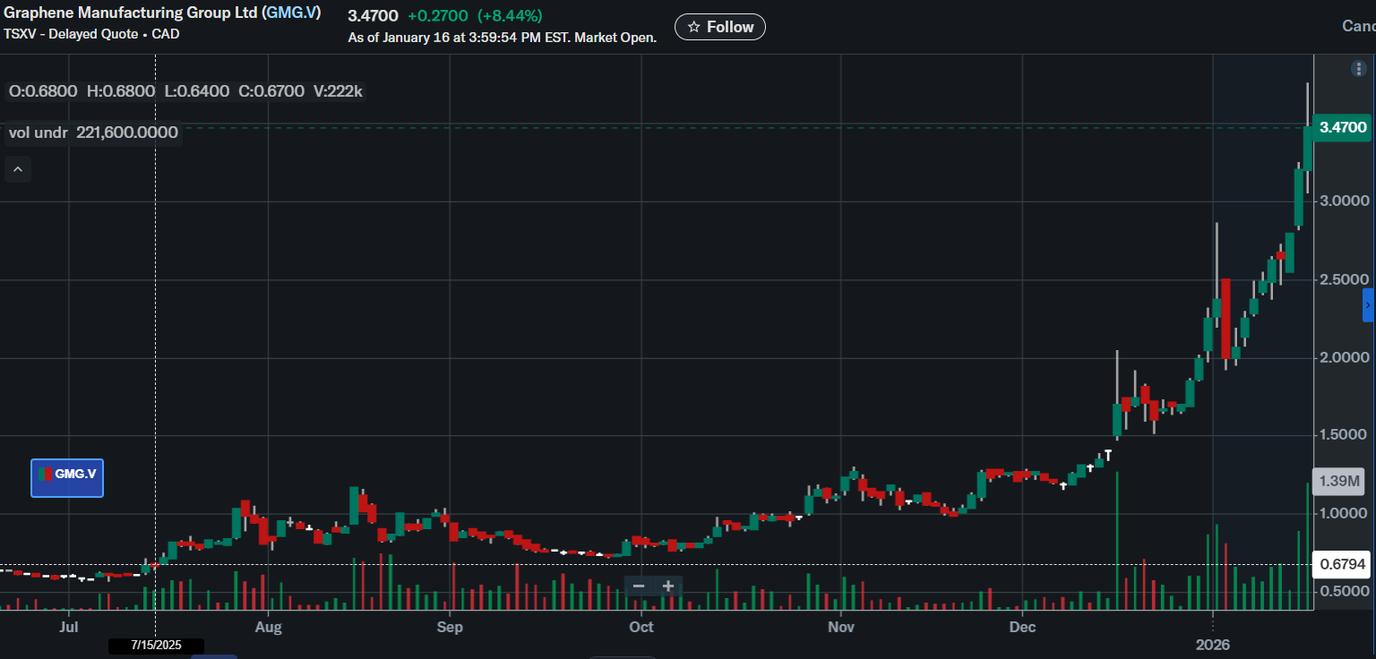Open the GMG.V ticker symbol link
This screenshot has width=1376, height=659.
(291, 13)
